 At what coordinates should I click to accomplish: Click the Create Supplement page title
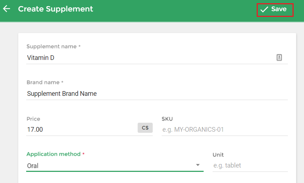(x=56, y=9)
